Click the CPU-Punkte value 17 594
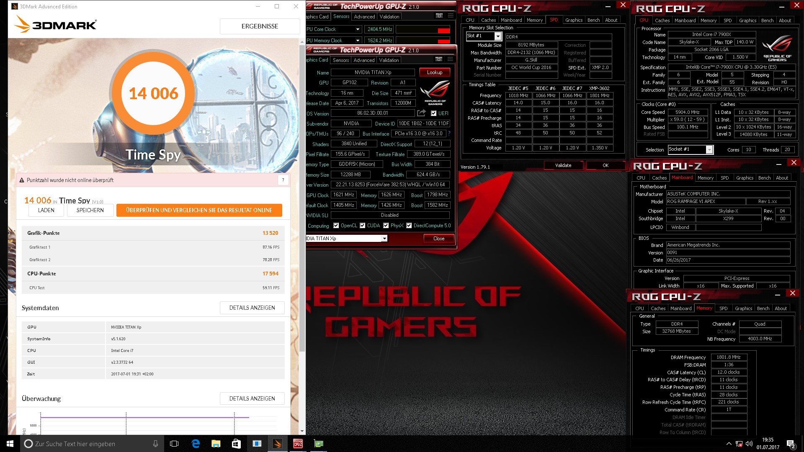804x452 pixels. tap(271, 274)
